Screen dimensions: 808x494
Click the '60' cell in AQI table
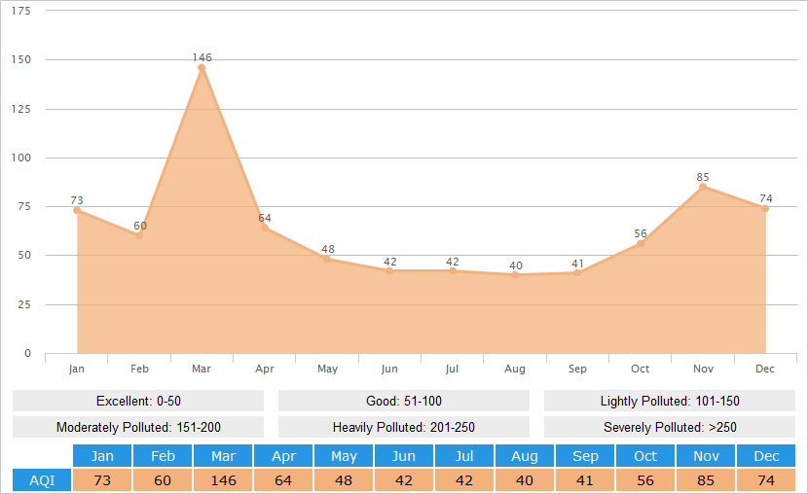coord(163,480)
